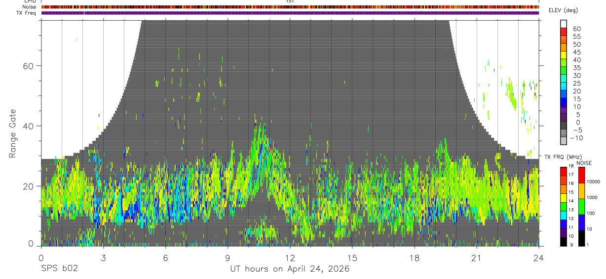Click the green 100 noise level swatch
This screenshot has height=279, width=606.
pos(581,207)
